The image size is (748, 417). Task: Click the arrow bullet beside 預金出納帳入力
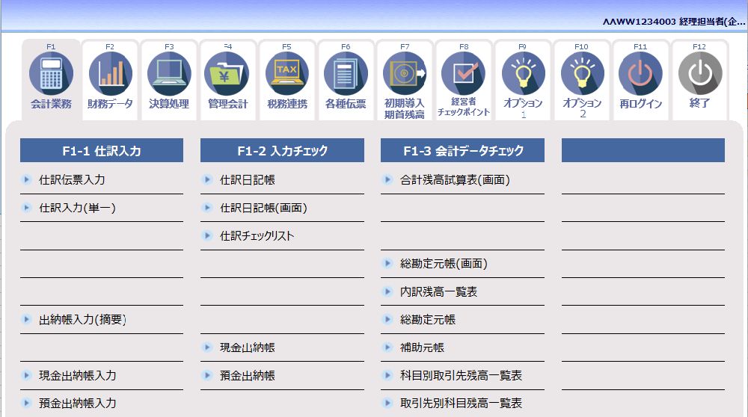pos(27,404)
